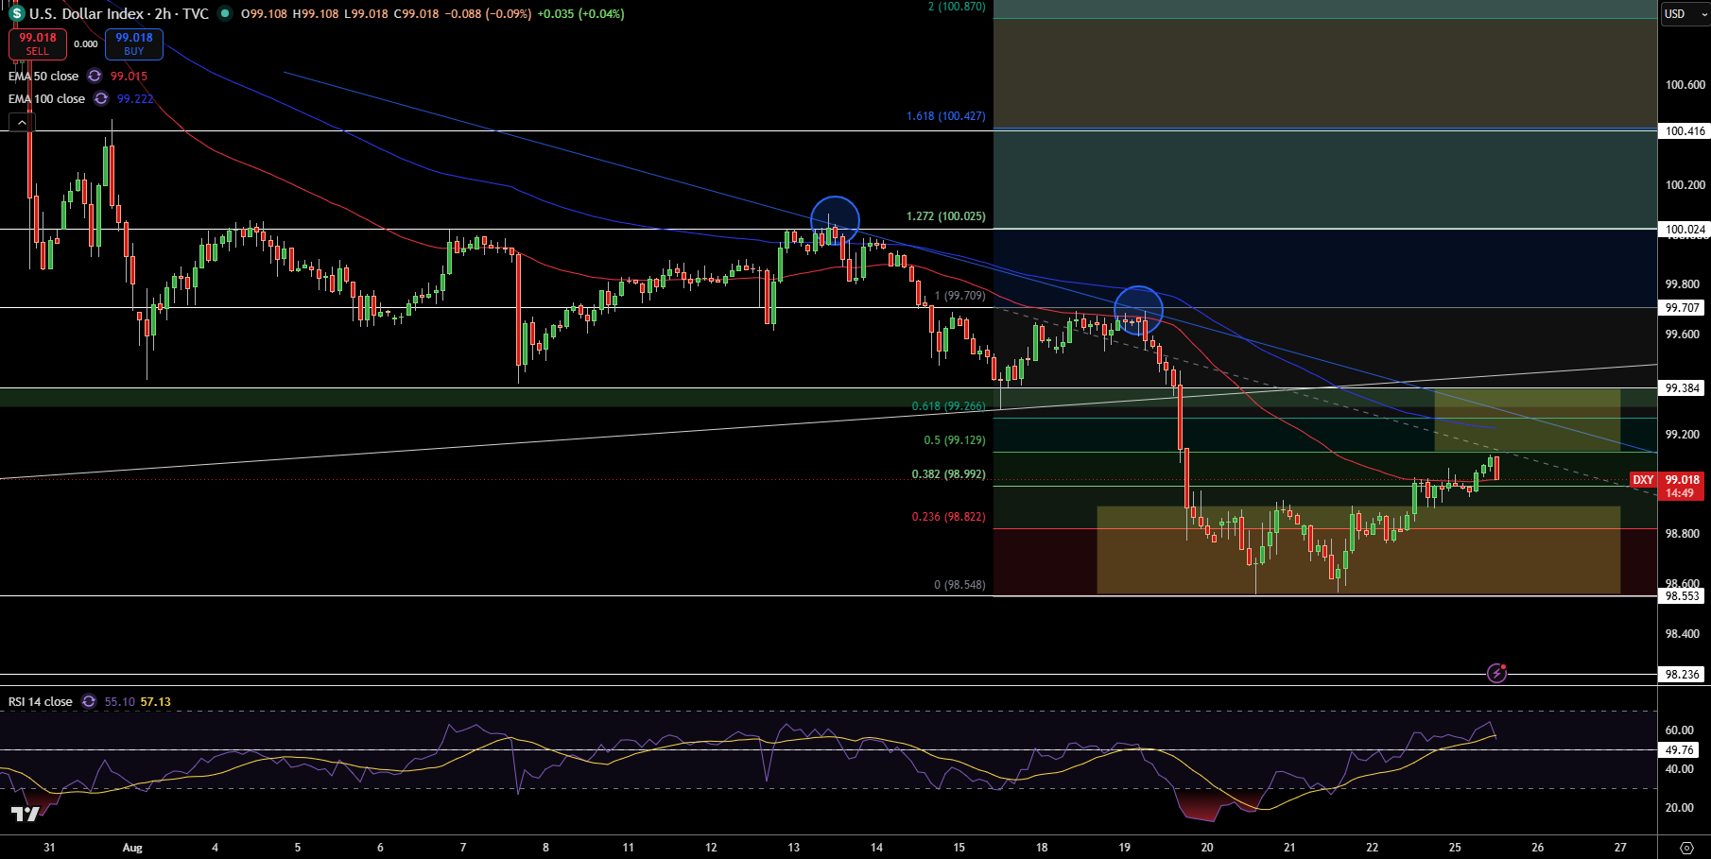Click the refresh icon next to EMA 100 close
Viewport: 1711px width, 859px height.
pos(101,98)
